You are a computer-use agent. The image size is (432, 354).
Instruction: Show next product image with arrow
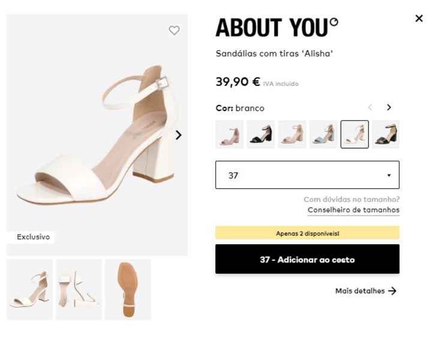pos(179,135)
